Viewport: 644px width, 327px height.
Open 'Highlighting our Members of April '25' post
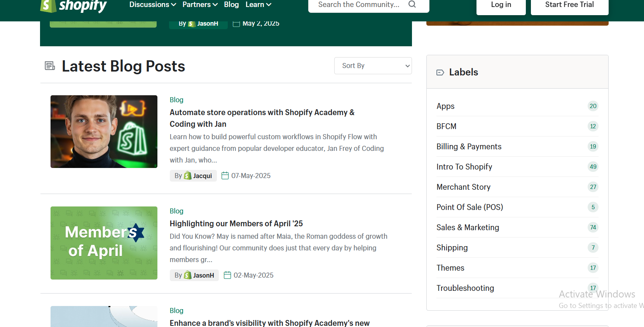[236, 224]
